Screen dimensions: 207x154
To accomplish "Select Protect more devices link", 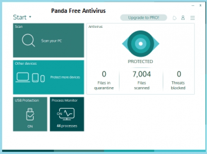I will [65, 77].
